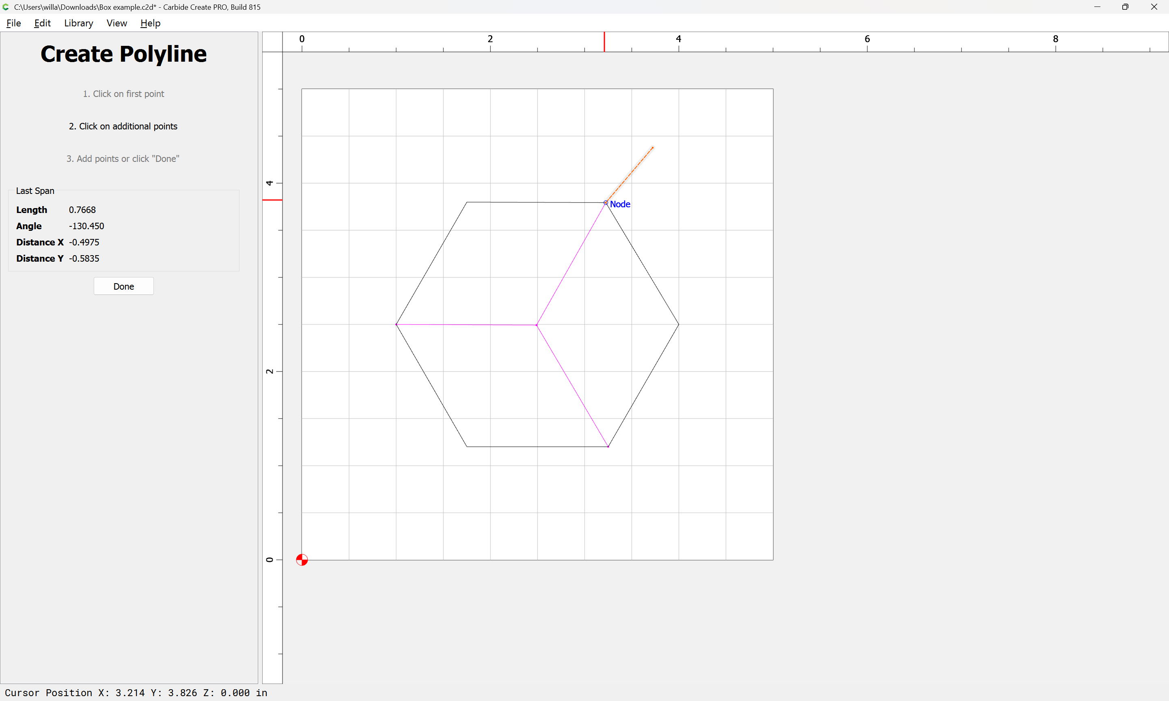
Task: Click the Angle value -130.450
Action: coord(86,226)
